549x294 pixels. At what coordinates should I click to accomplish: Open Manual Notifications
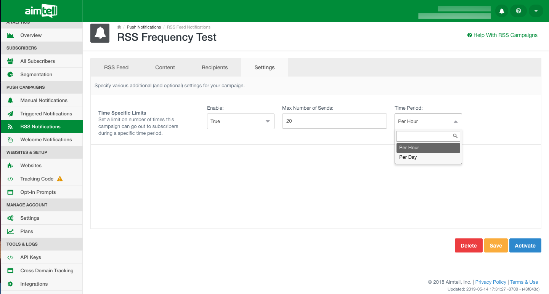(x=41, y=100)
